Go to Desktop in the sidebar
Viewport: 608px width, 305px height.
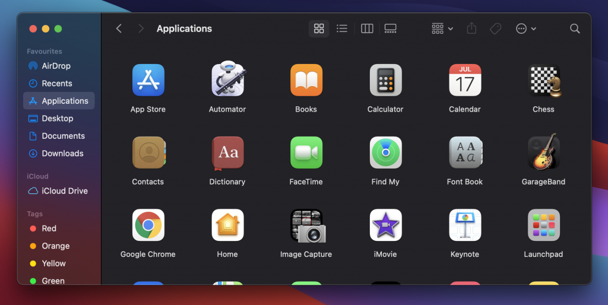point(59,118)
